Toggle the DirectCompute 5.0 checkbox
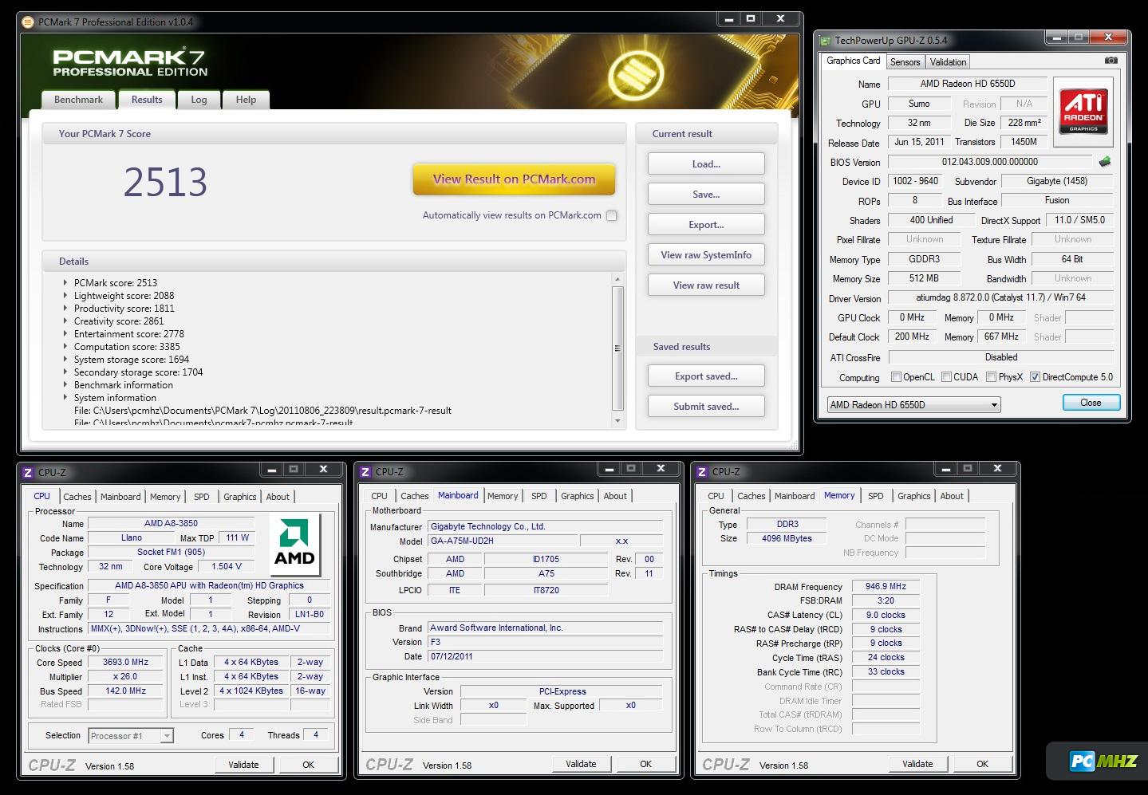Screen dimensions: 1148x795 coord(1035,377)
